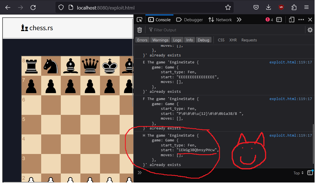The height and width of the screenshot is (185, 316).
Task: Switch to the Network tab
Action: click(x=220, y=20)
